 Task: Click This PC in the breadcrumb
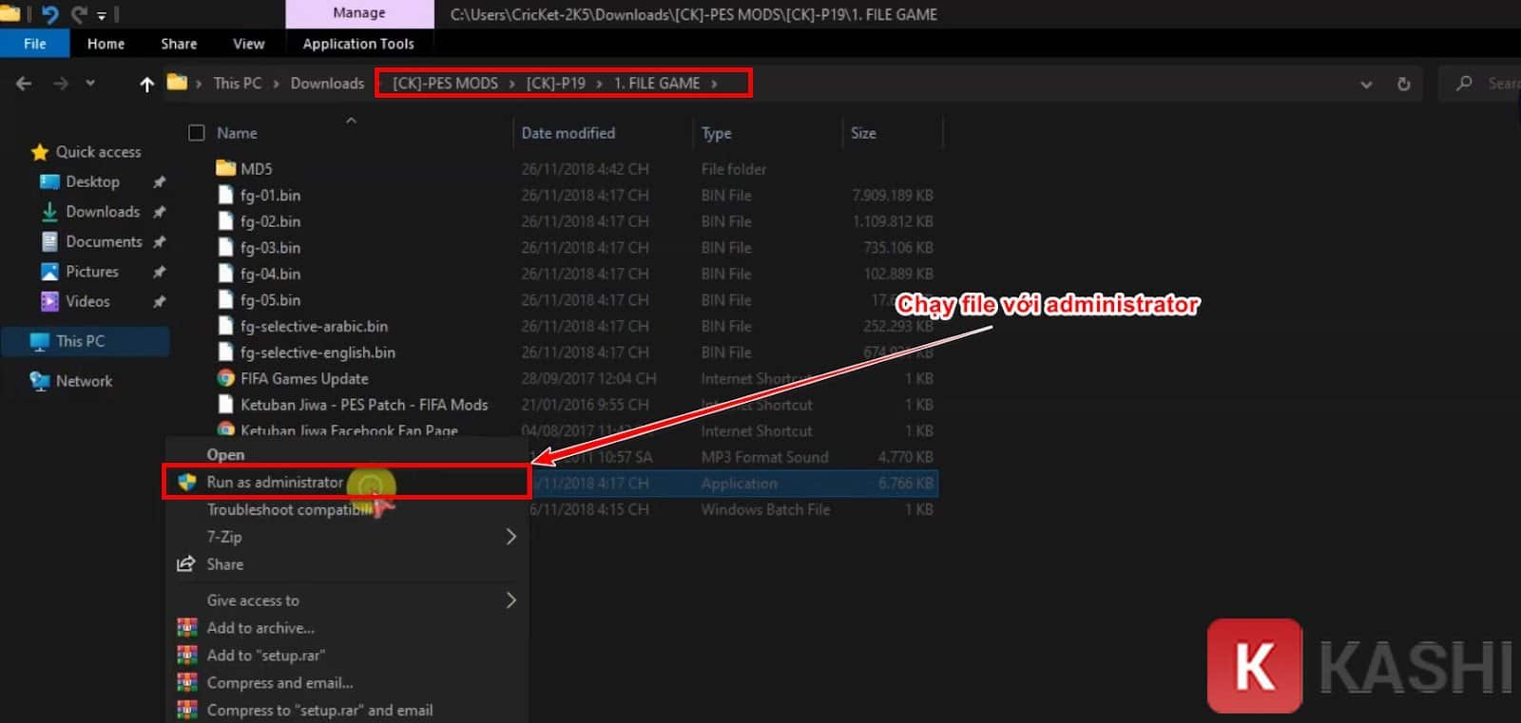pyautogui.click(x=237, y=83)
